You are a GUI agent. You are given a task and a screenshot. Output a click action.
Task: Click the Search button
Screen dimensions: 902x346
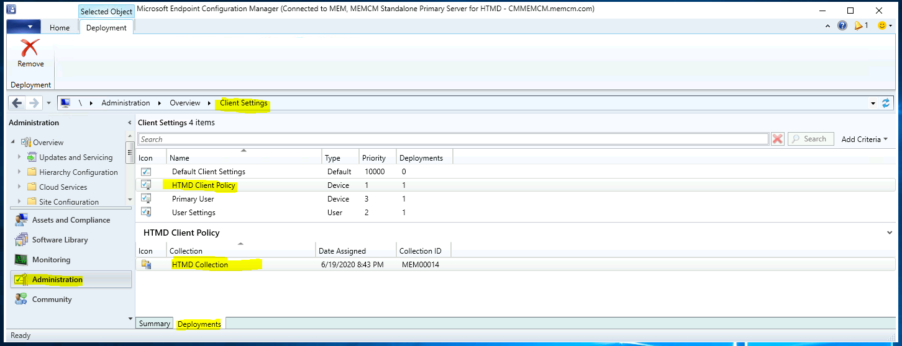pyautogui.click(x=810, y=139)
